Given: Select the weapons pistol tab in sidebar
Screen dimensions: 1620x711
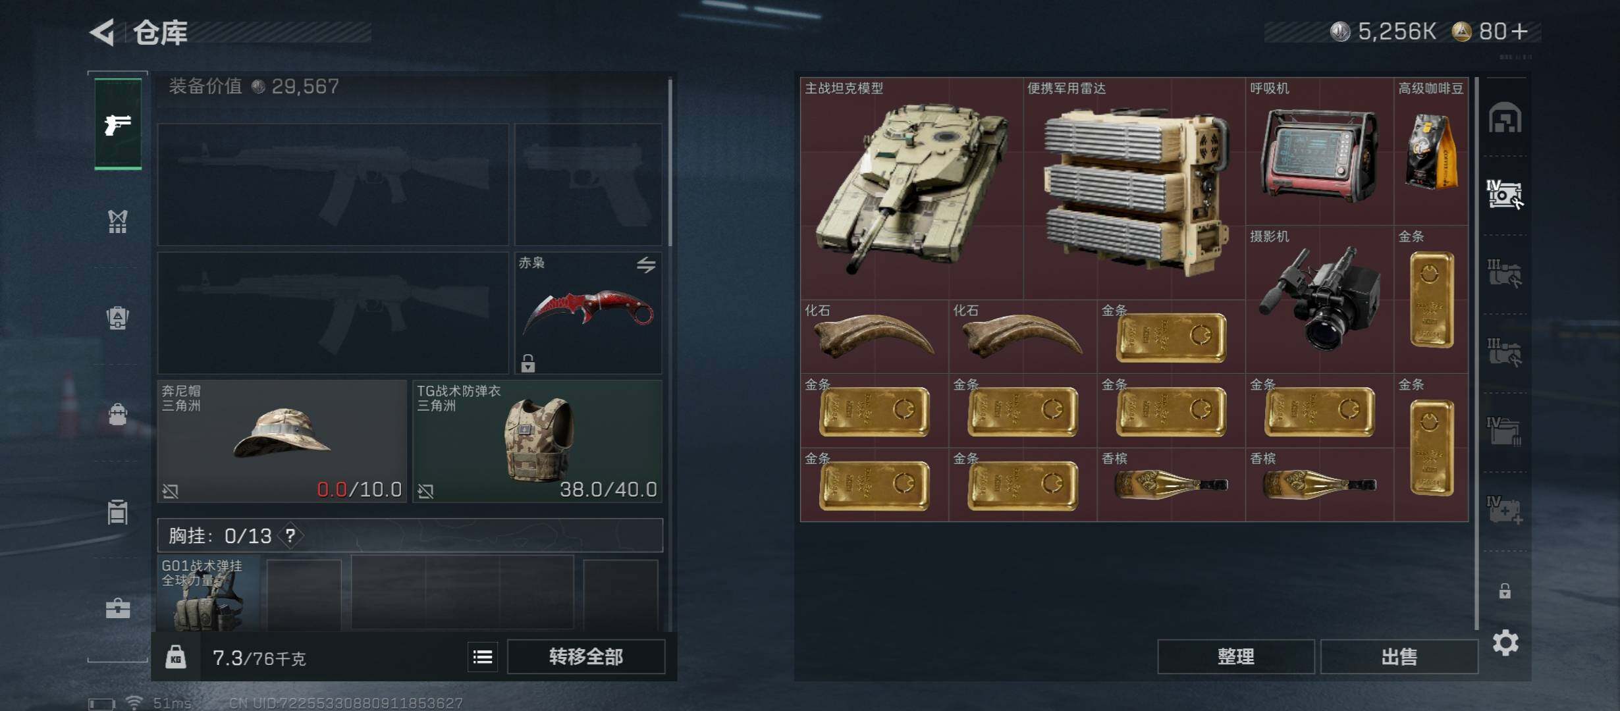Looking at the screenshot, I should click(118, 124).
